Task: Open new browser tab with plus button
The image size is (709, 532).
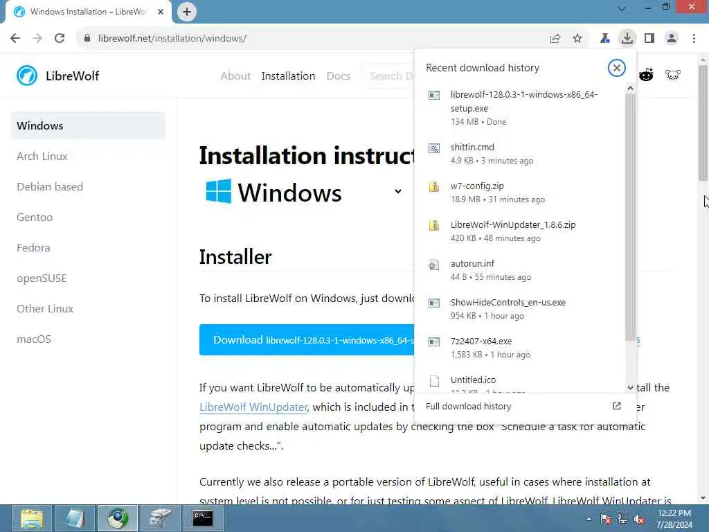Action: click(187, 12)
